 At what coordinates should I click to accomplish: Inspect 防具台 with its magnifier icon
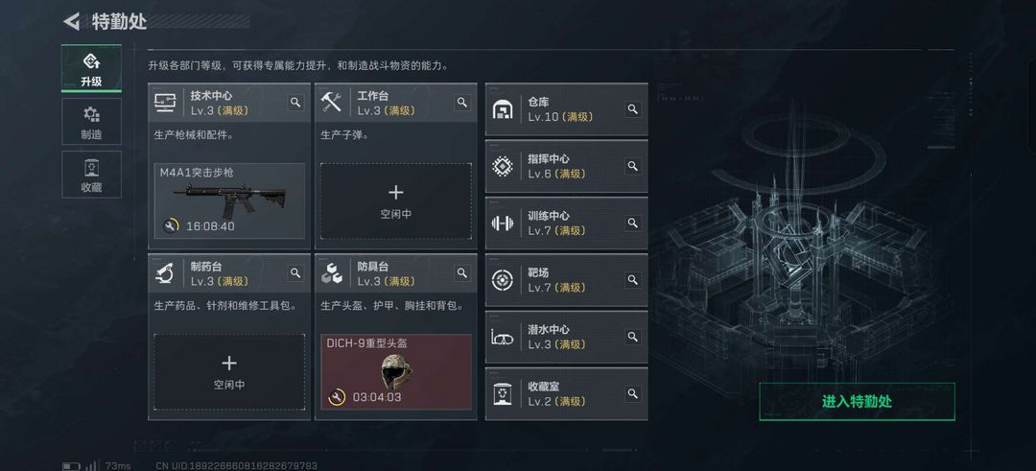[x=461, y=272]
